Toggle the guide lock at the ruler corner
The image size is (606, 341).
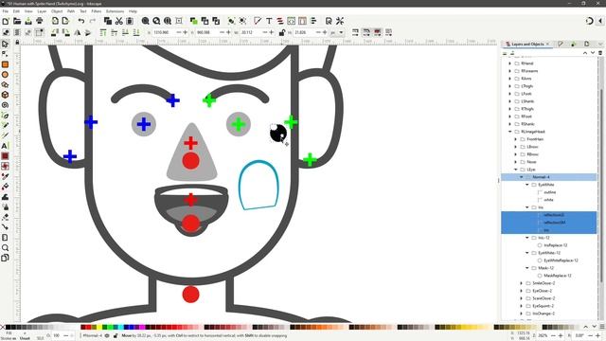tap(17, 42)
